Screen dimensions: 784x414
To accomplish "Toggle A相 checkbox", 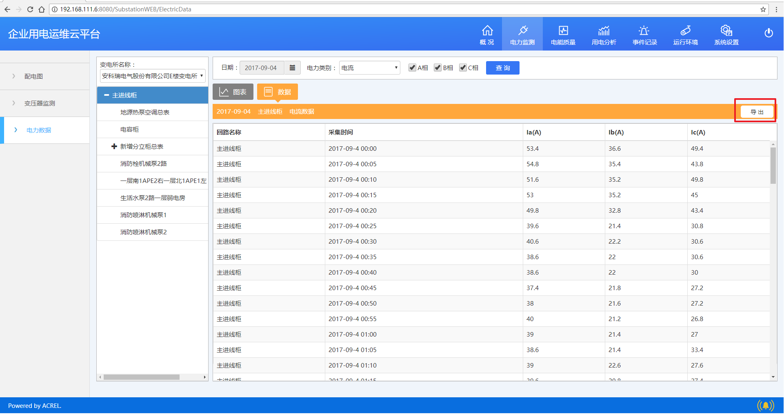I will [412, 68].
